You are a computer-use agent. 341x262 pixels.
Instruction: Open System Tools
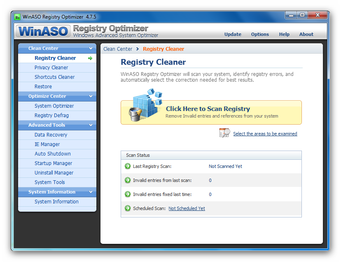click(57, 182)
